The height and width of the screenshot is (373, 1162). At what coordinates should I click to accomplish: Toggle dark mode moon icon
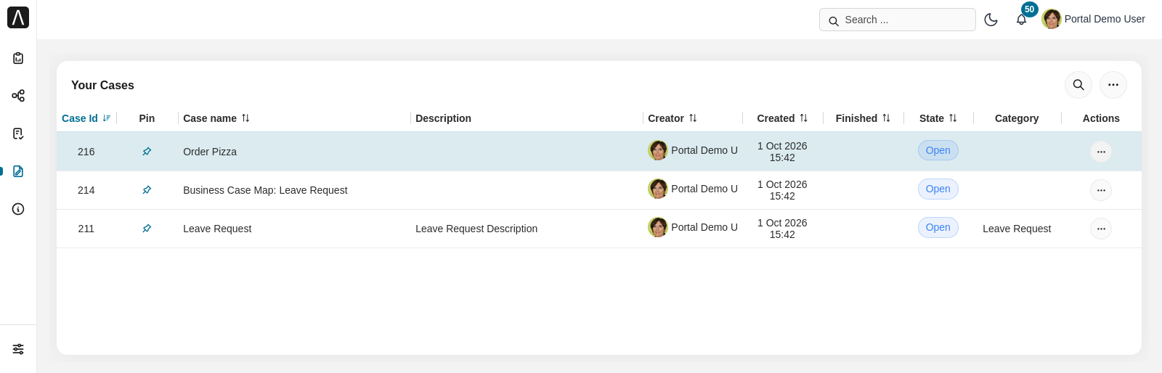click(x=991, y=20)
